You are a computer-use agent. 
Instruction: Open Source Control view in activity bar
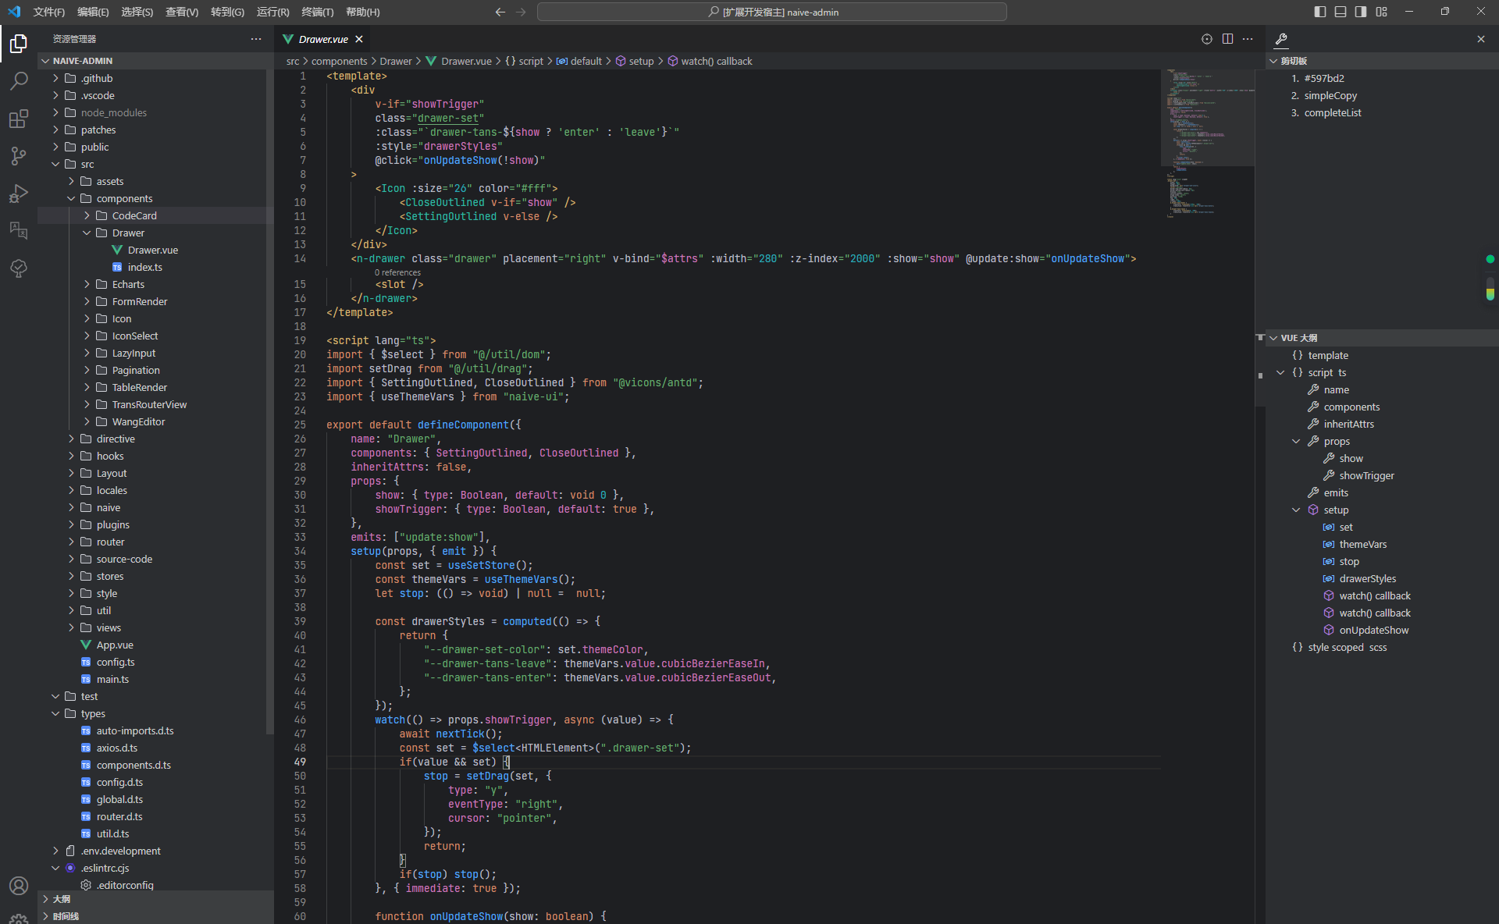click(x=19, y=156)
